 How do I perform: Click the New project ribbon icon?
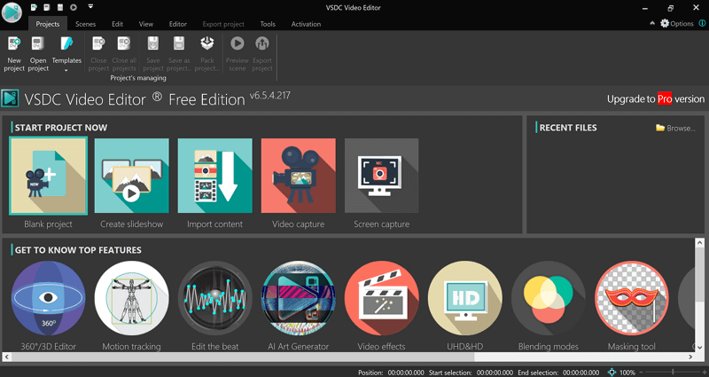point(14,43)
